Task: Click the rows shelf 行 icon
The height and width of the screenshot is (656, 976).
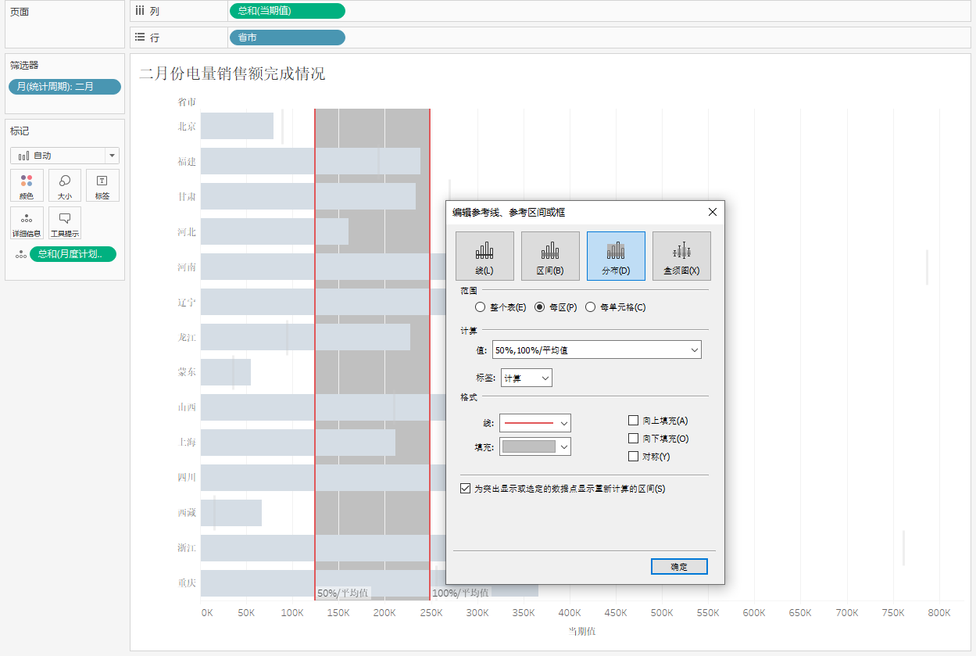Action: click(140, 38)
